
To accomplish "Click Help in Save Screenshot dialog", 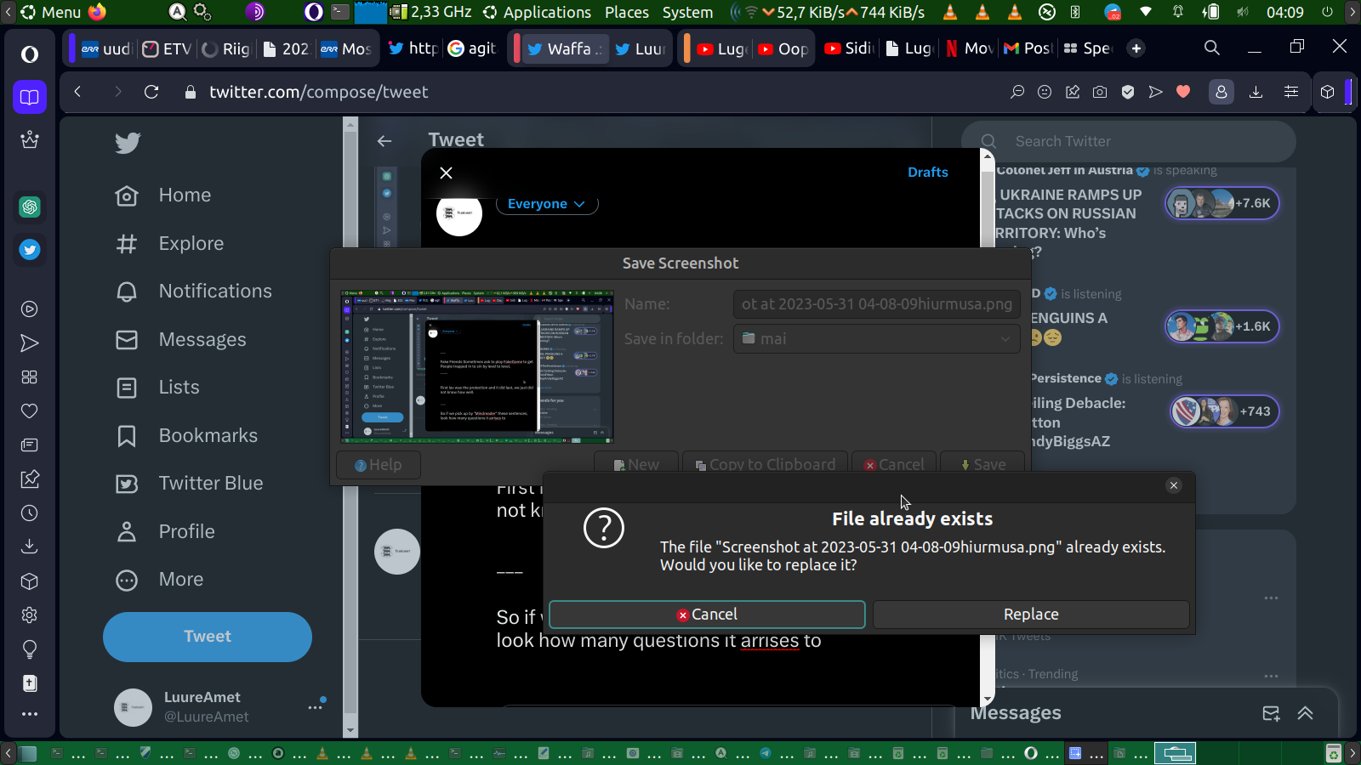I will point(379,465).
